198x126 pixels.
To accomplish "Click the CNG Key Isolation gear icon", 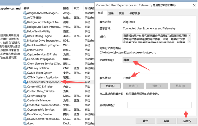I will pos(25,68).
